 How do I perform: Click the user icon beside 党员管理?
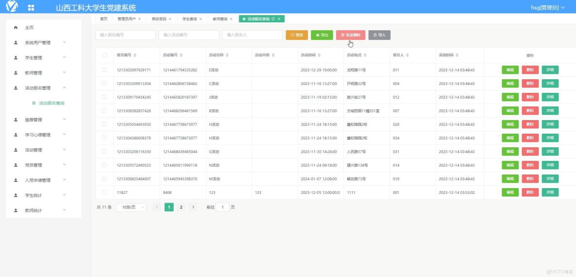pos(16,165)
